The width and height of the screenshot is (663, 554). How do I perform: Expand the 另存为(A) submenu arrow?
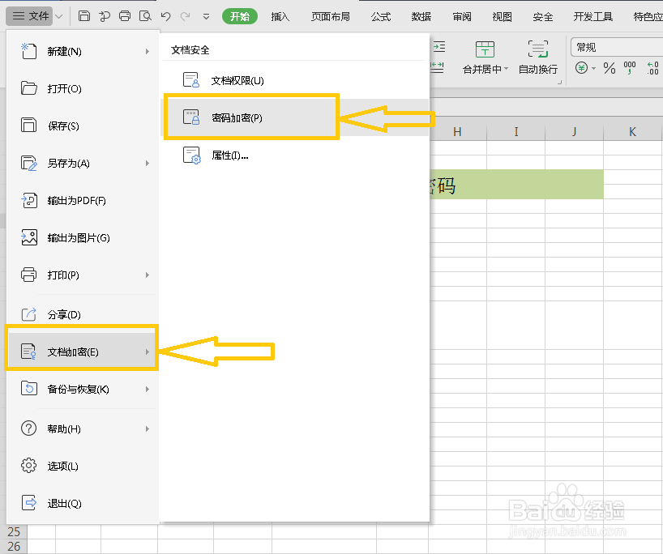[x=148, y=163]
